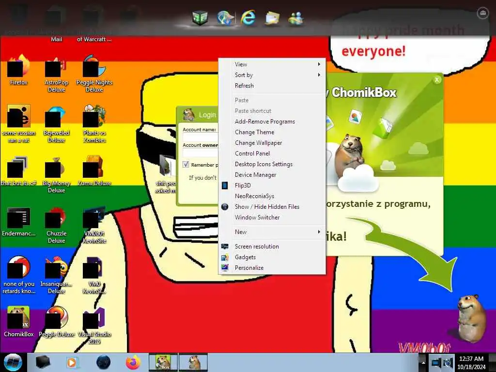Open Control Panel from context menu
This screenshot has height=372, width=496.
point(272,154)
